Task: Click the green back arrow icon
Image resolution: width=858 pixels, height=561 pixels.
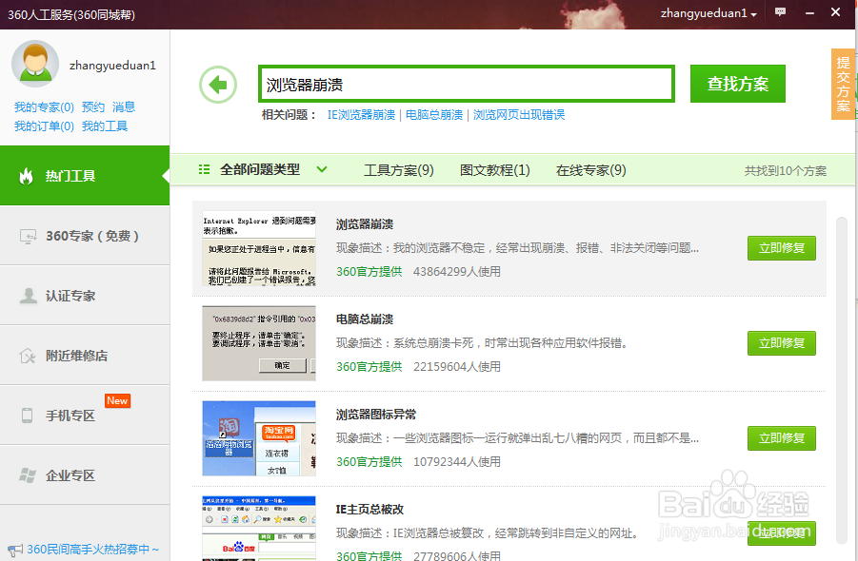Action: [x=218, y=85]
